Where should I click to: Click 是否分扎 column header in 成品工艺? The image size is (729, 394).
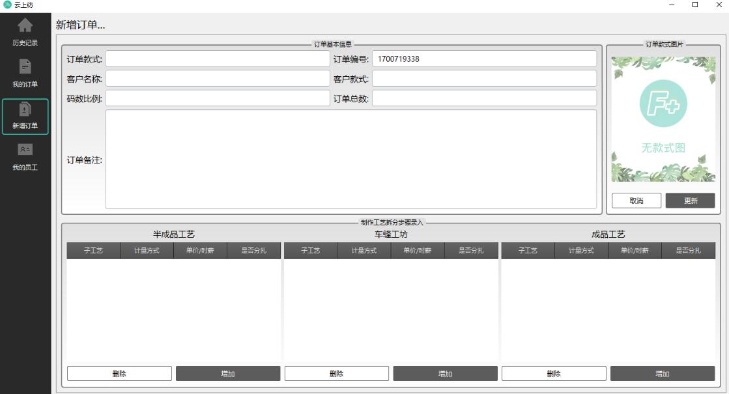(x=689, y=251)
